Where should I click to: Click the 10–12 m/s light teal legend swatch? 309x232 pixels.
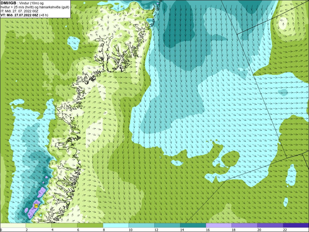142,225
